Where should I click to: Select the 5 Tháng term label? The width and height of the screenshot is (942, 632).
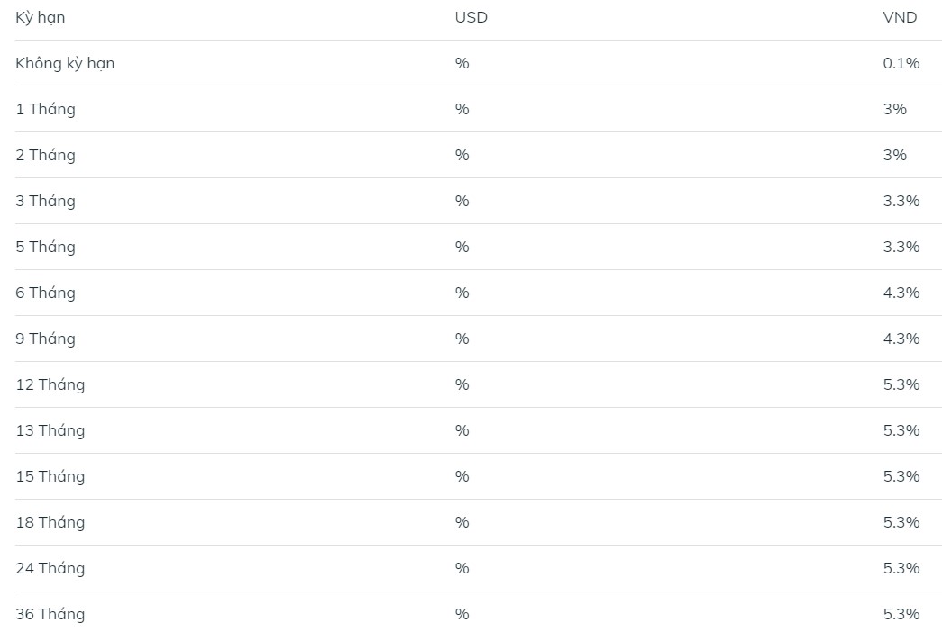(x=45, y=247)
